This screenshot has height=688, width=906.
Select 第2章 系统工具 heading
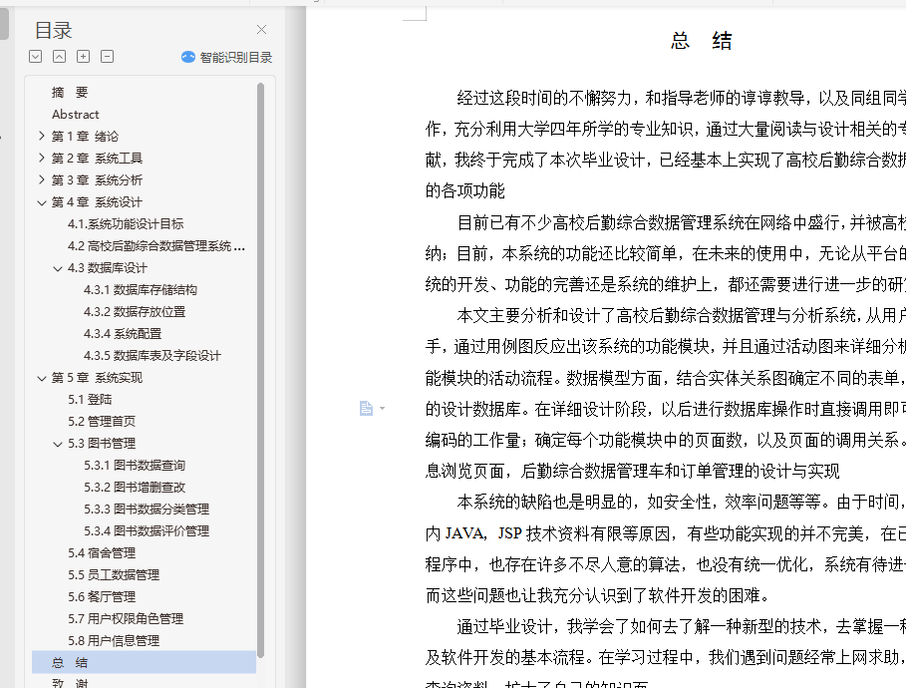[97, 159]
